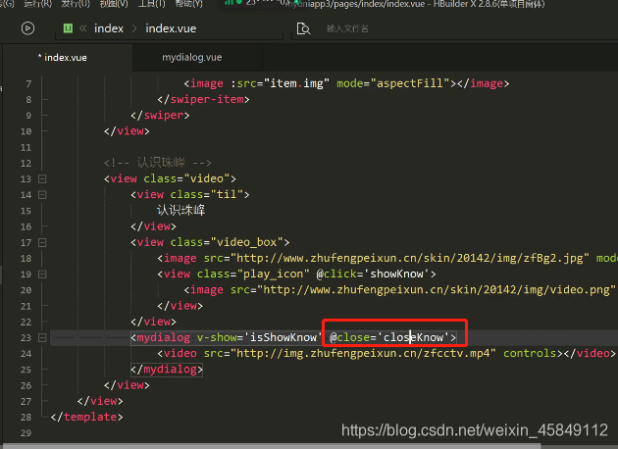Click line number 18 in the gutter

coord(26,259)
